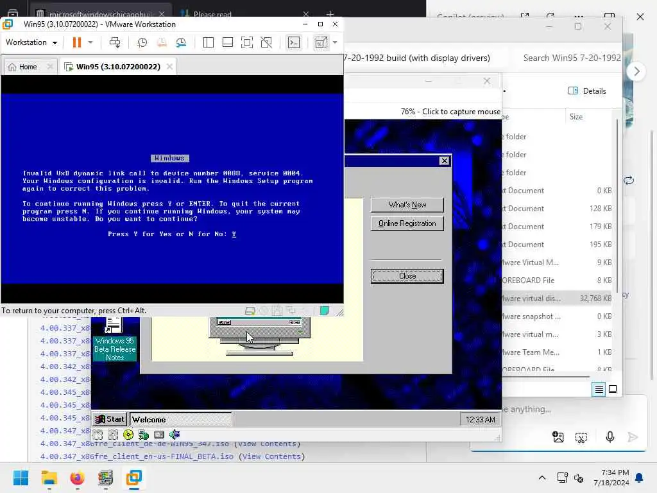Click the screenshot capture icon in Copilot

pos(581,438)
